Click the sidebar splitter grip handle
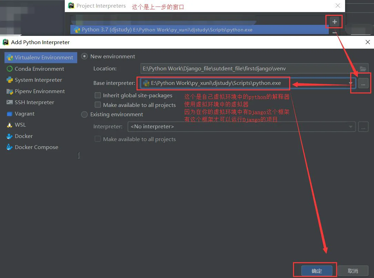The width and height of the screenshot is (374, 278). point(79,156)
